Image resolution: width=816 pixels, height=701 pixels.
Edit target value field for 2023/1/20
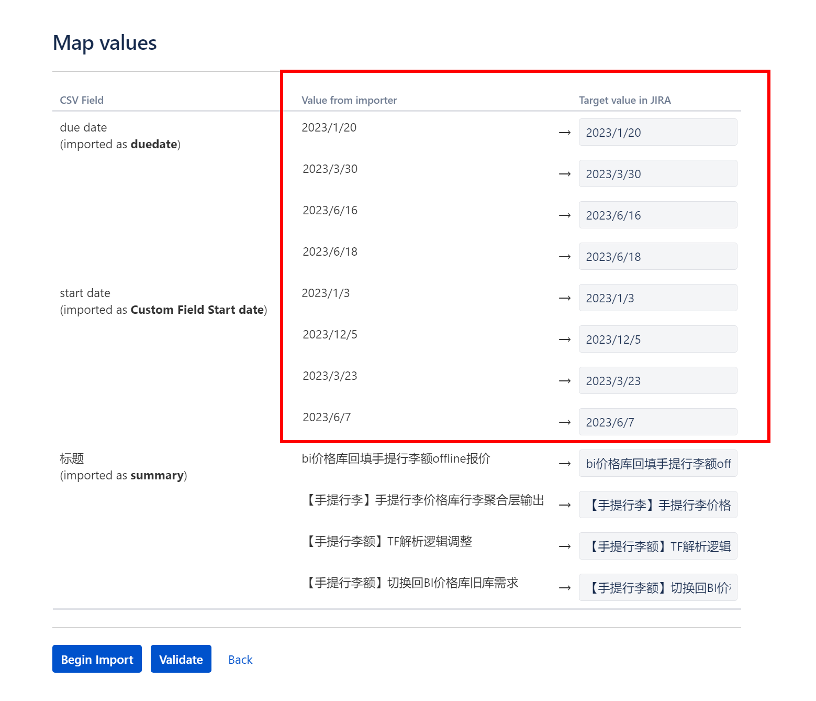click(658, 132)
